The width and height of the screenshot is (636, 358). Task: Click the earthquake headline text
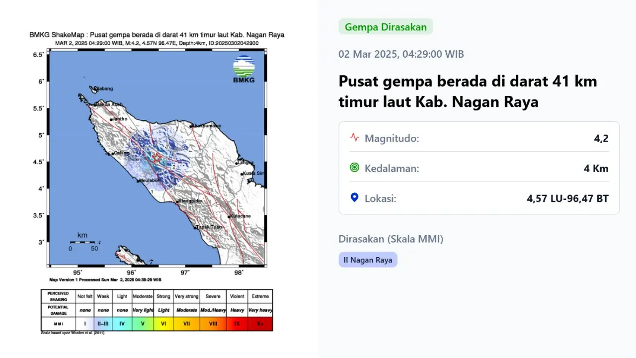tap(468, 91)
